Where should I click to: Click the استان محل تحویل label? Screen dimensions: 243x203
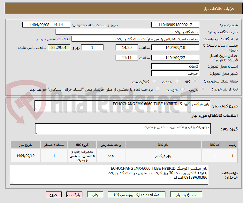(223, 66)
